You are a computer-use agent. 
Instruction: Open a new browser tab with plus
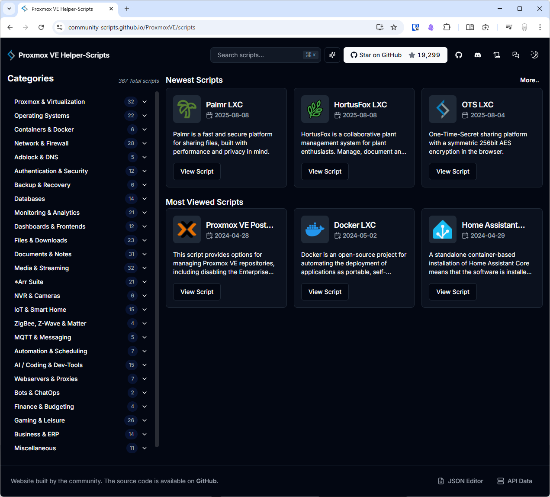[x=127, y=9]
